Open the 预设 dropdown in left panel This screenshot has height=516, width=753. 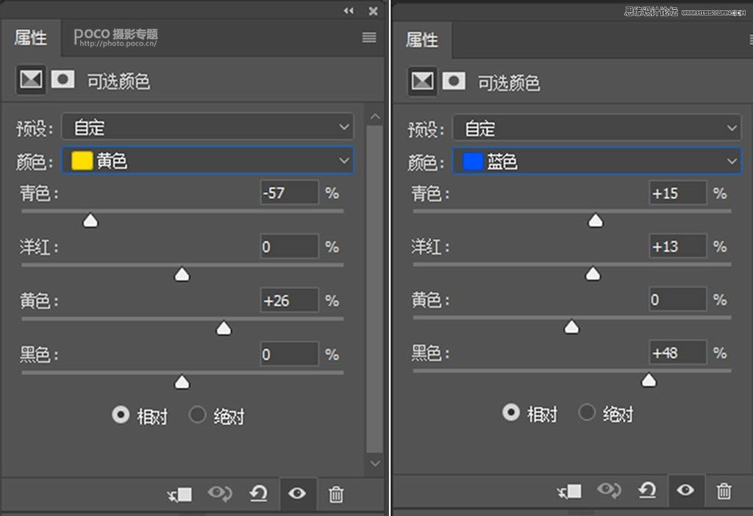click(x=207, y=127)
